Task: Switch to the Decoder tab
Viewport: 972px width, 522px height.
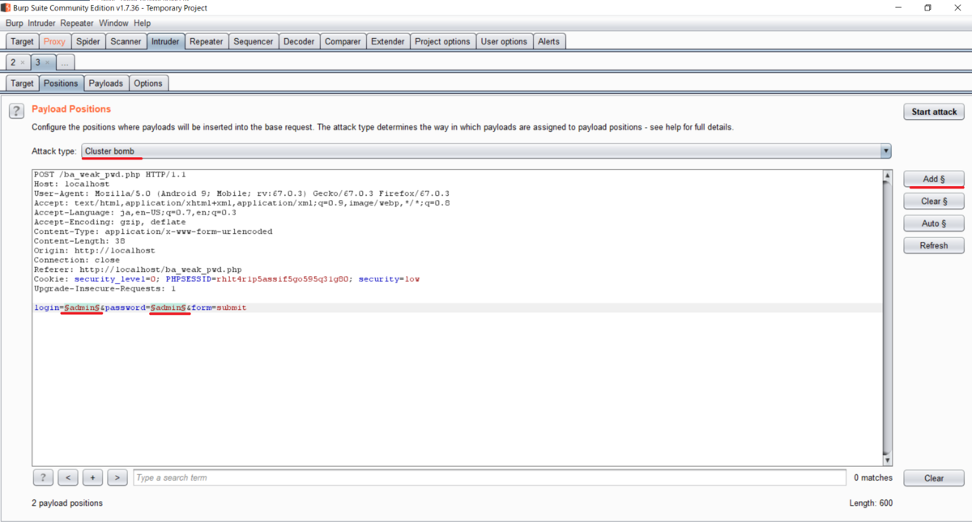Action: (x=299, y=41)
